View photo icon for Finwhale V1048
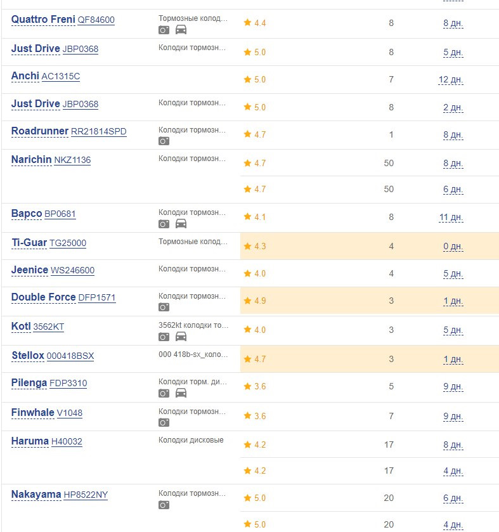The image size is (499, 532). point(164,423)
